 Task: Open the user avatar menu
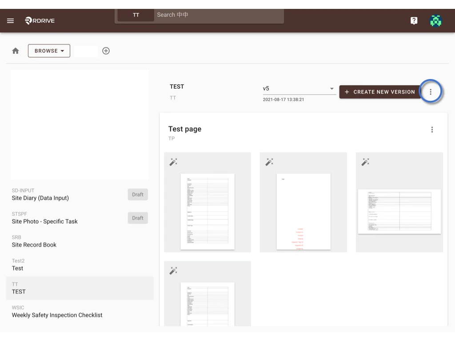[x=435, y=20]
